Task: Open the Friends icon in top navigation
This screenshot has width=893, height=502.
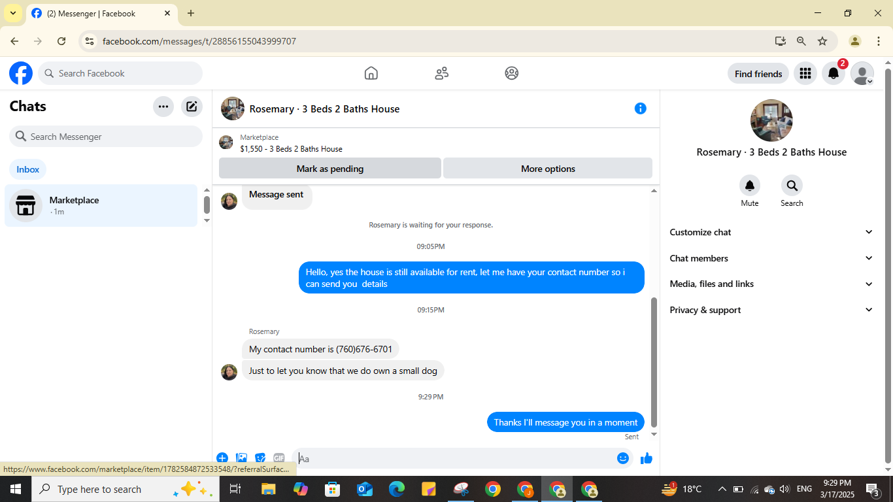Action: click(442, 73)
